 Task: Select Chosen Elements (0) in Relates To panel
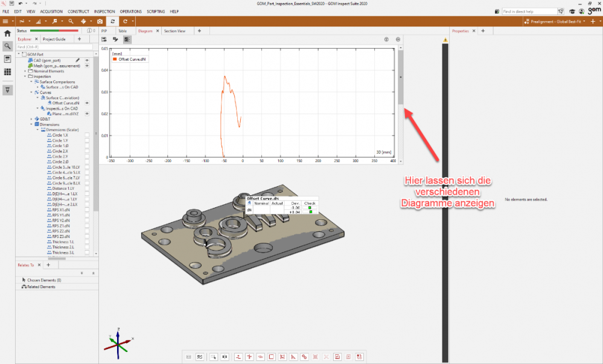click(44, 280)
